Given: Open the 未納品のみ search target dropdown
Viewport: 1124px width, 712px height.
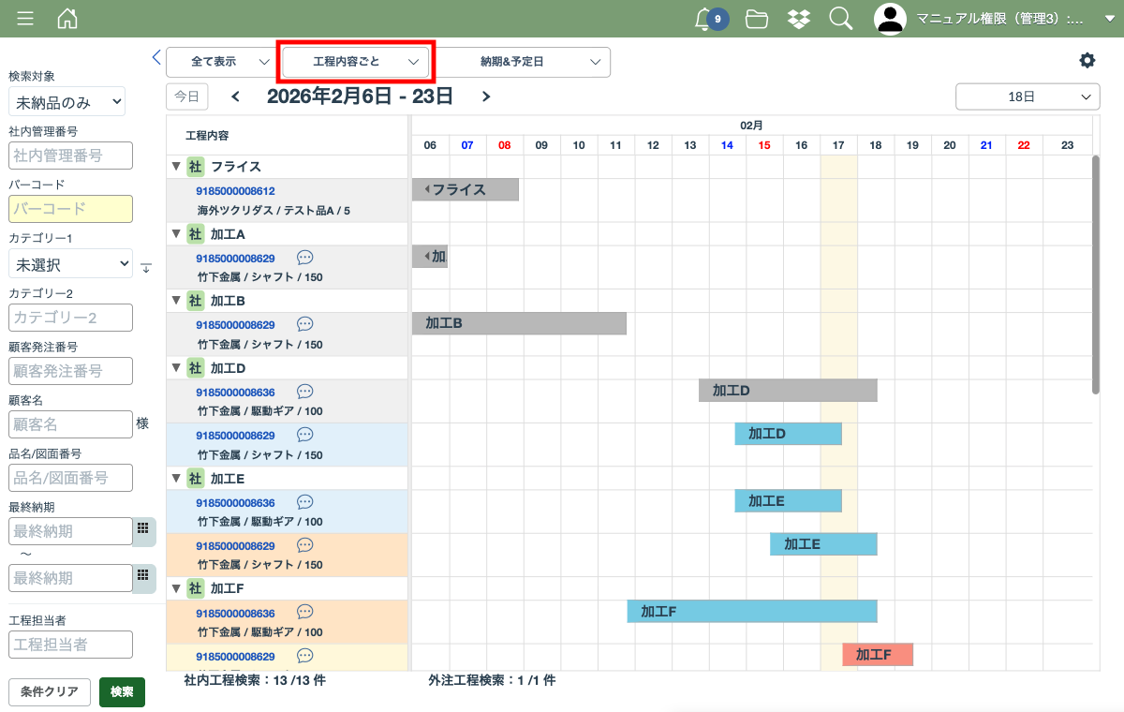Looking at the screenshot, I should (67, 102).
